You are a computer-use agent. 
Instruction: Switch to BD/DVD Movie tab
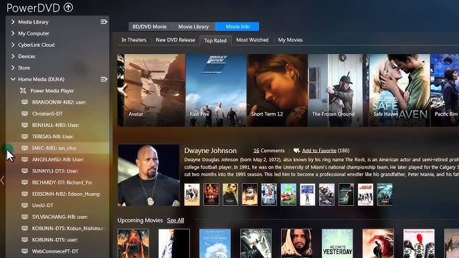coord(150,27)
